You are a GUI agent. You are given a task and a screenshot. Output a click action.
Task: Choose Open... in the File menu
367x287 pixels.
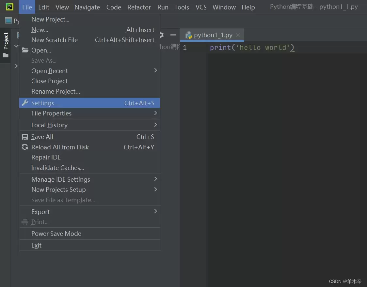point(90,50)
